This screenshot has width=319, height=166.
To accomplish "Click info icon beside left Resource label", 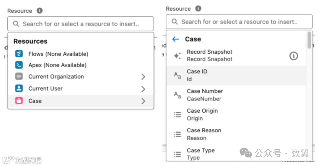I will click(x=40, y=11).
